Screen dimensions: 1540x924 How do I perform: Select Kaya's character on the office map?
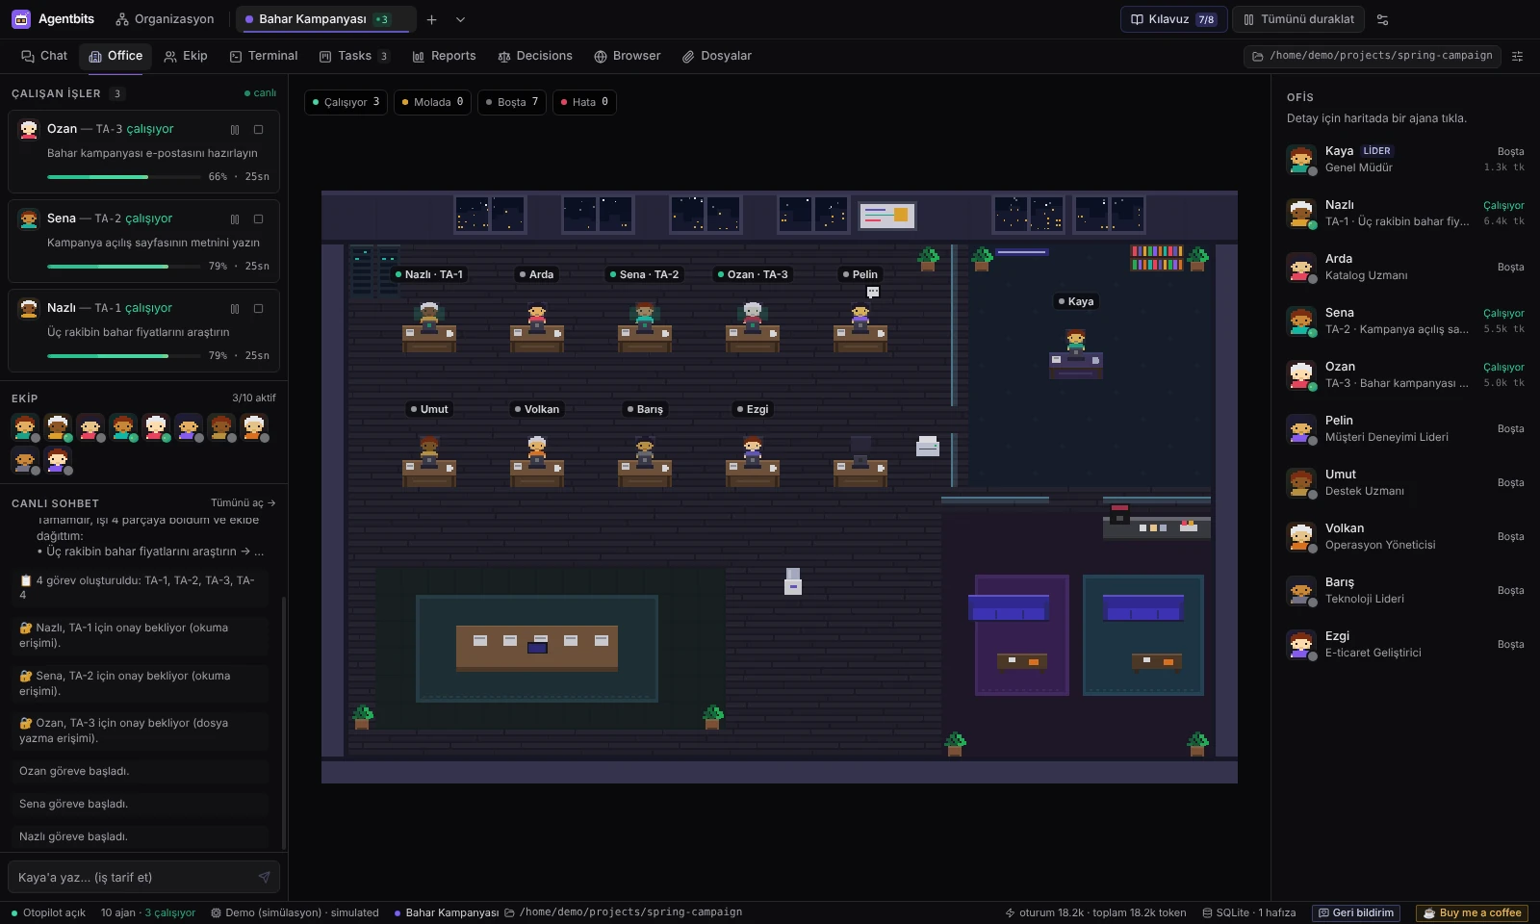tap(1076, 339)
